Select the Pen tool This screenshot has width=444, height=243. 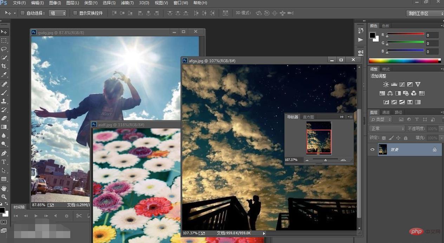(x=4, y=153)
